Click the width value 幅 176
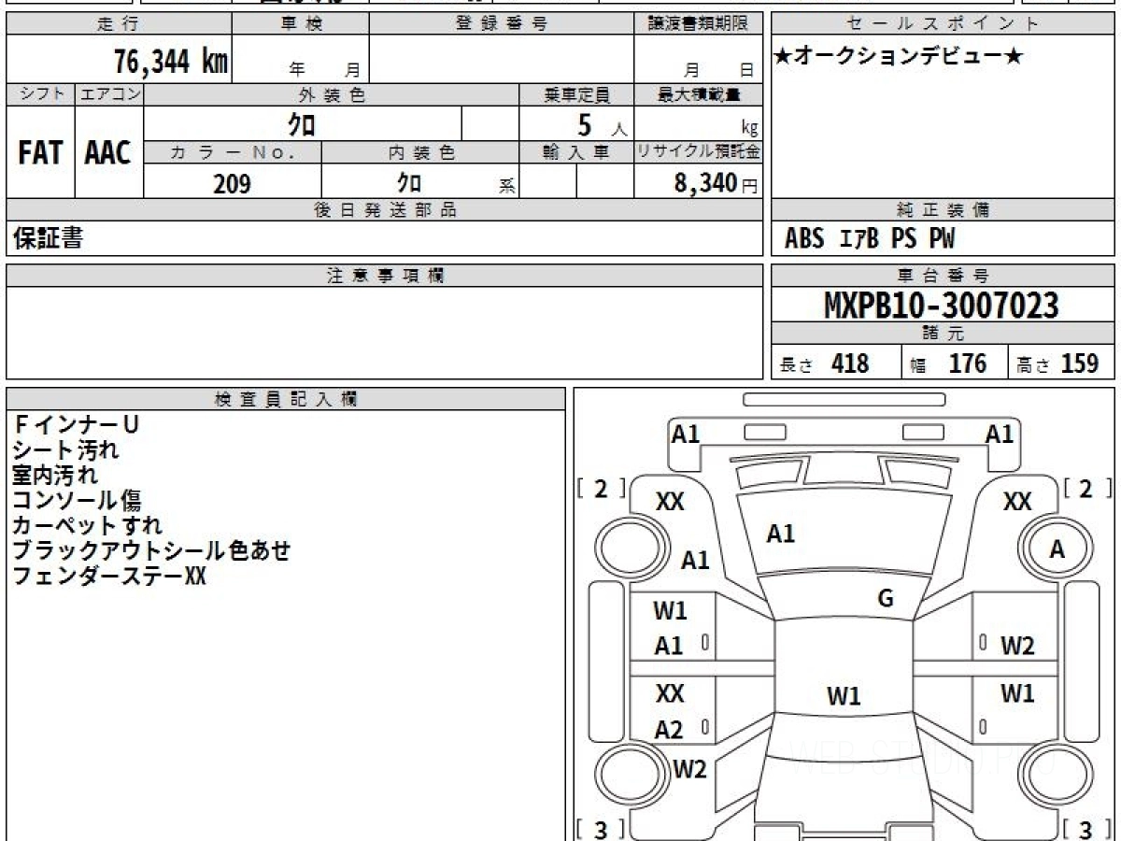 pyautogui.click(x=948, y=363)
